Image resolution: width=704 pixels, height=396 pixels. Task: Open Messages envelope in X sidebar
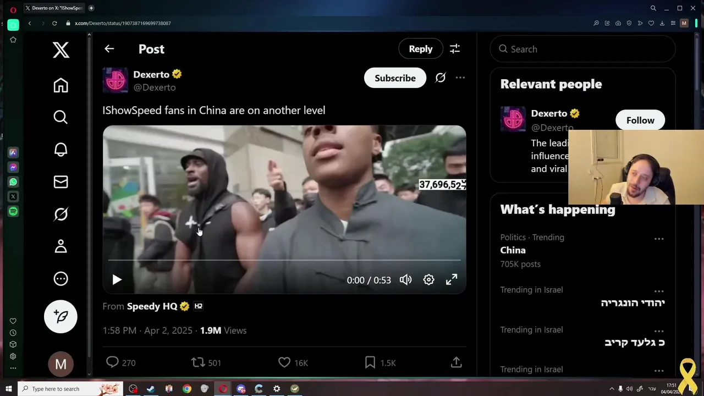click(61, 182)
